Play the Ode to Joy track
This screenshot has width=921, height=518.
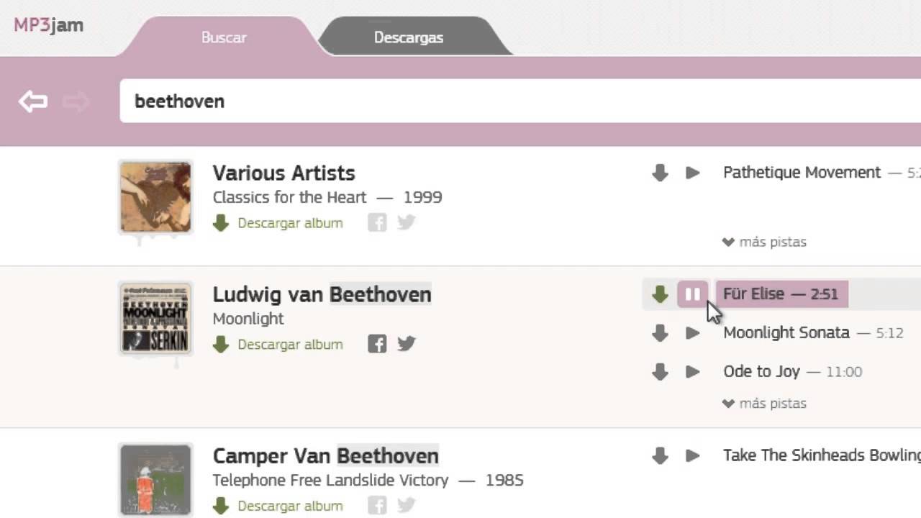692,372
